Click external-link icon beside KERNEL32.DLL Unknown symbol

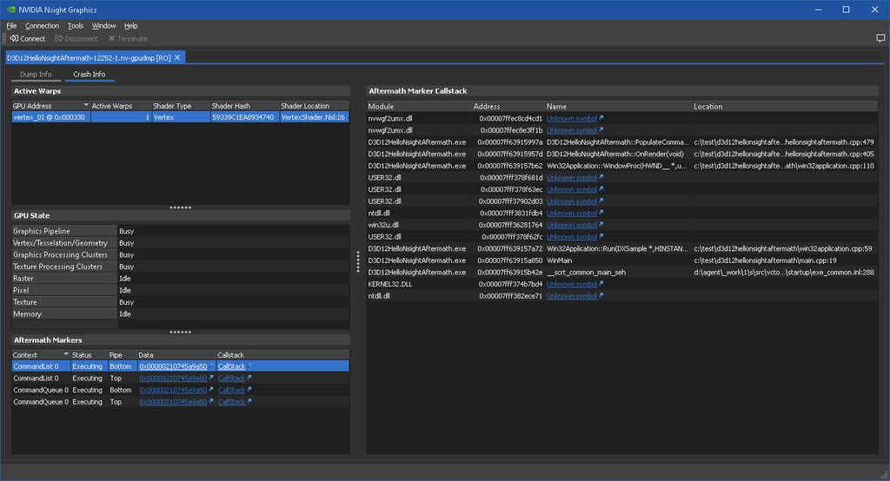click(601, 284)
